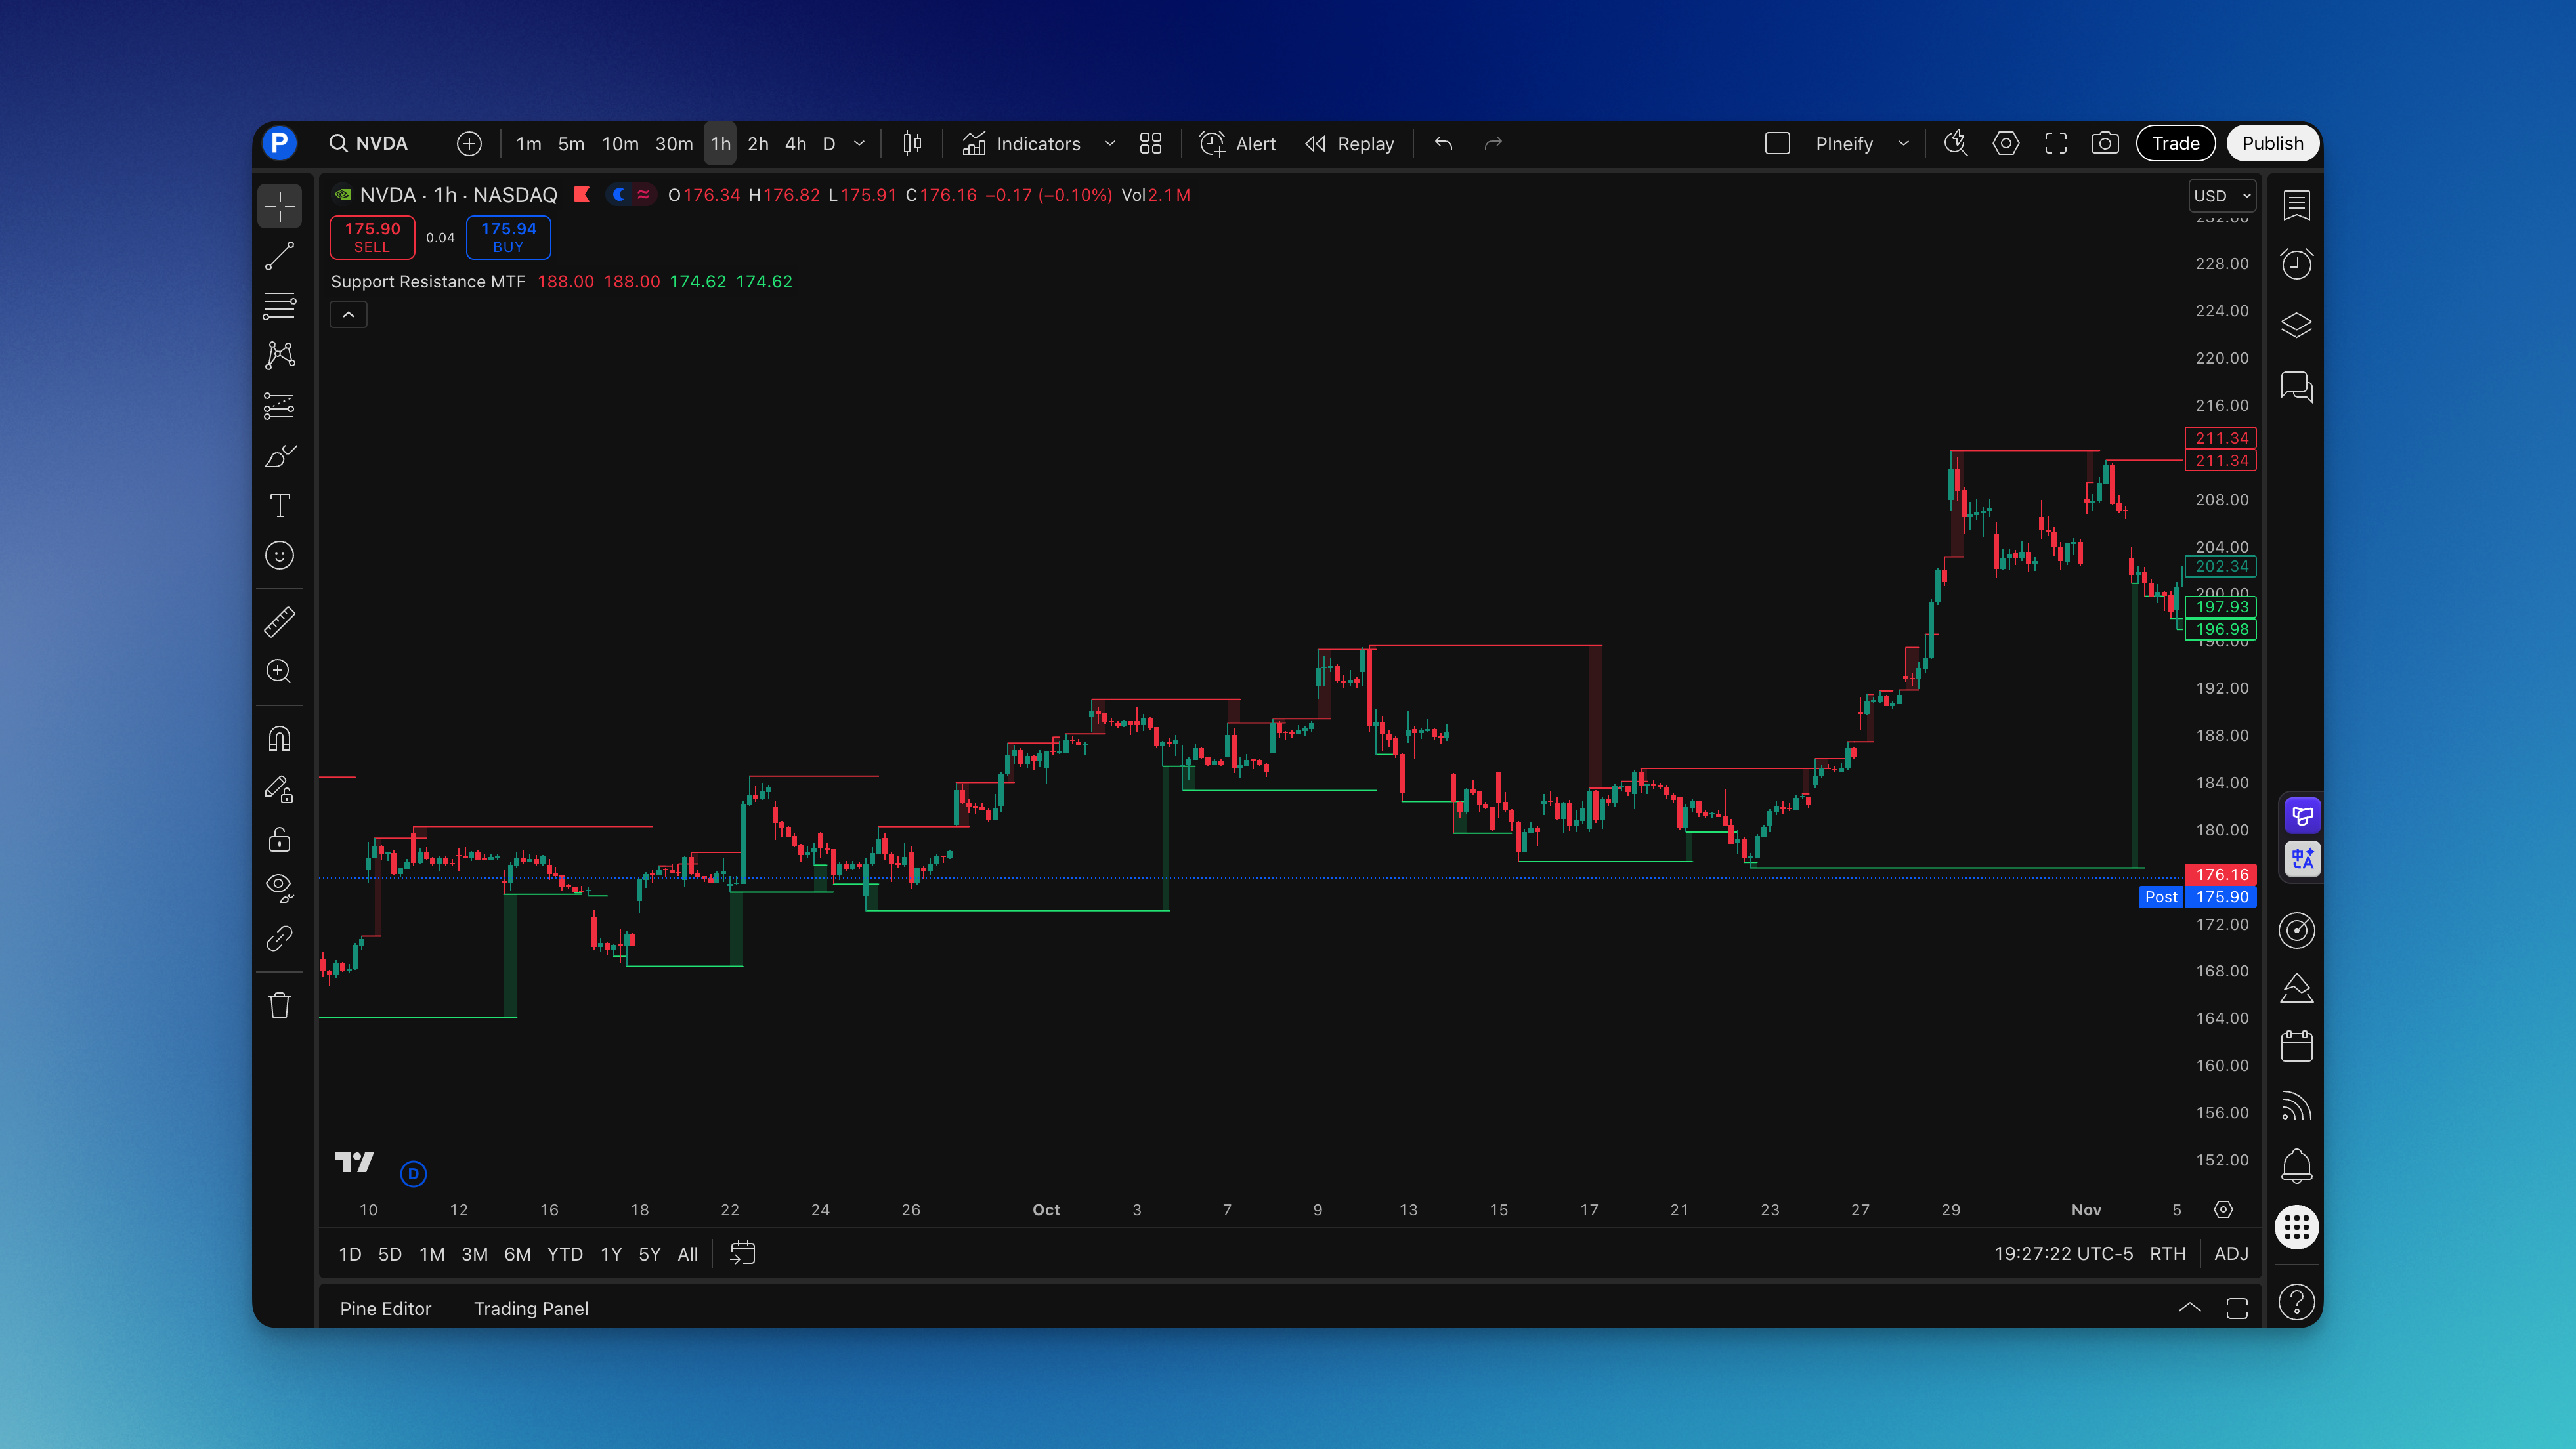Lock all drawings with the padlock icon
The image size is (2576, 1449).
[x=280, y=840]
